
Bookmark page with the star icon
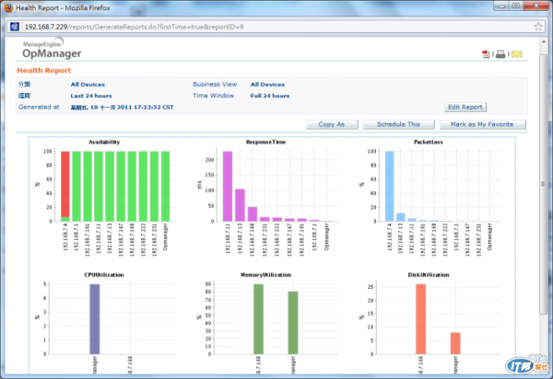coord(538,27)
